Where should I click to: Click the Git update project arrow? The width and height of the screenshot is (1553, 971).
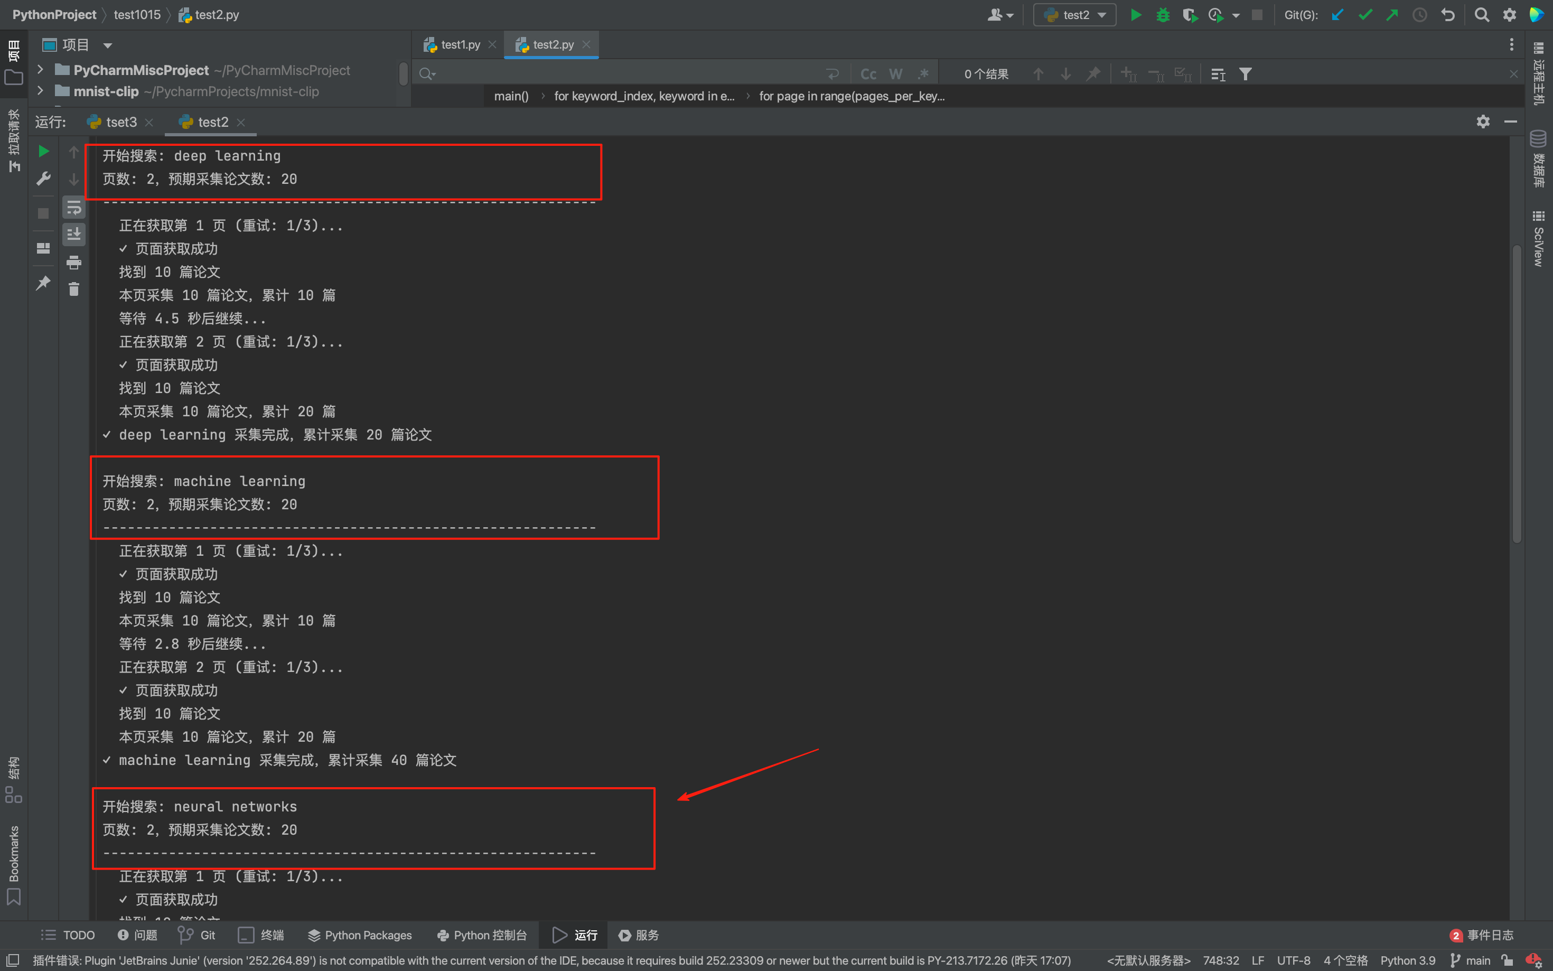[1337, 15]
